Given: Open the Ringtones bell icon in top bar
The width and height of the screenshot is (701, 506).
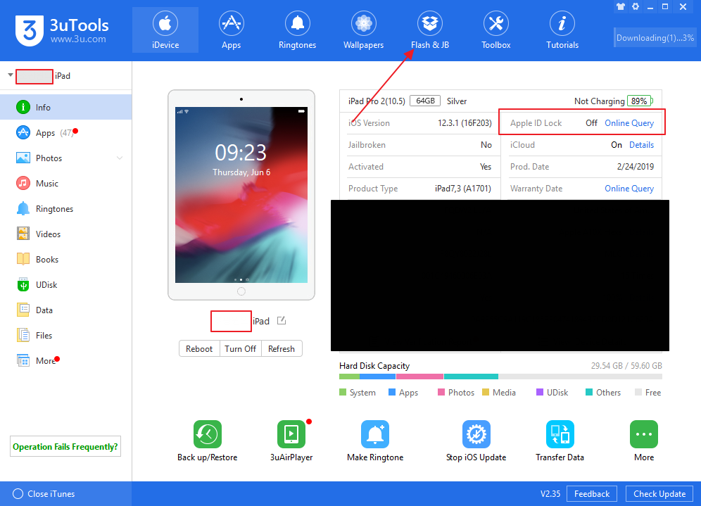Looking at the screenshot, I should click(297, 23).
